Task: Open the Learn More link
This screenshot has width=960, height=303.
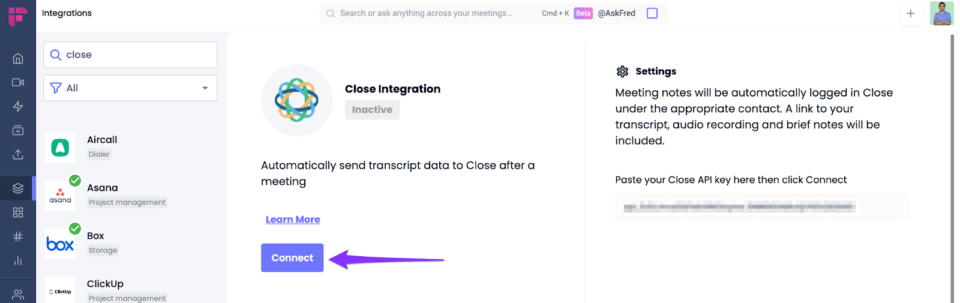Action: click(293, 220)
